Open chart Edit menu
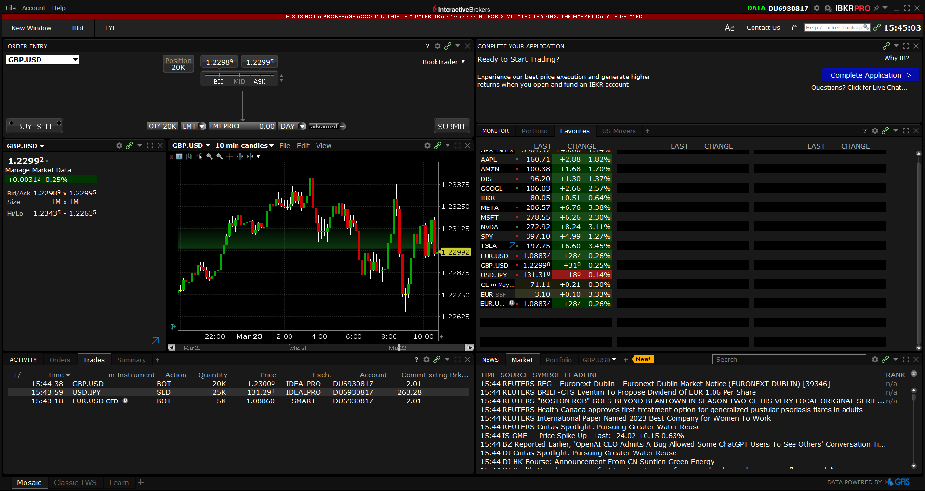The width and height of the screenshot is (925, 491). (303, 146)
